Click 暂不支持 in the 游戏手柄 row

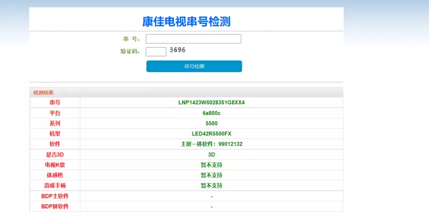211,186
